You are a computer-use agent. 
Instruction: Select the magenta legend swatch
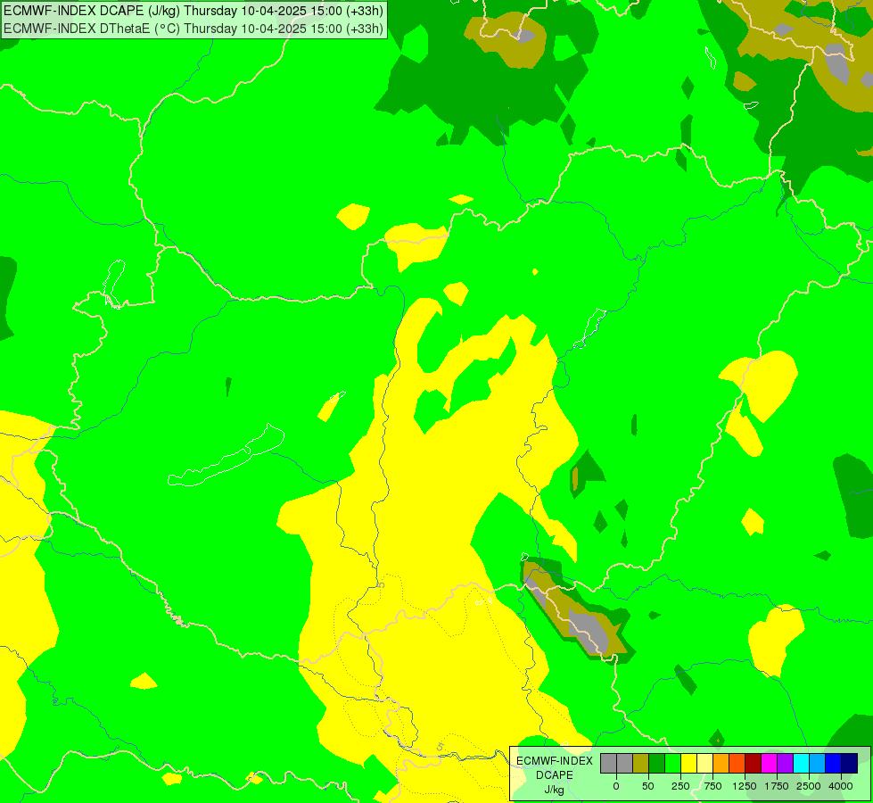click(769, 763)
